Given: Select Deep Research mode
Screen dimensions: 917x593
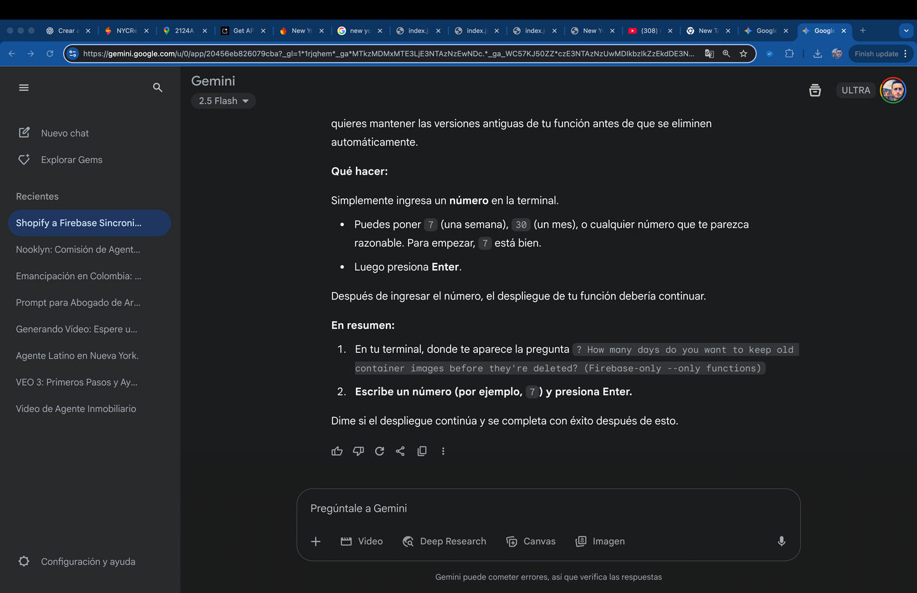Looking at the screenshot, I should point(445,541).
